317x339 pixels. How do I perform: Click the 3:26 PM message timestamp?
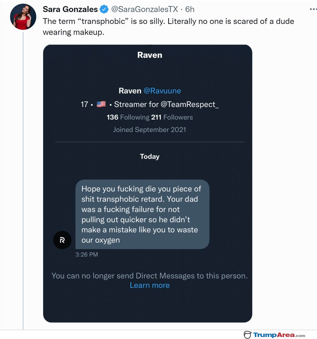coord(87,255)
